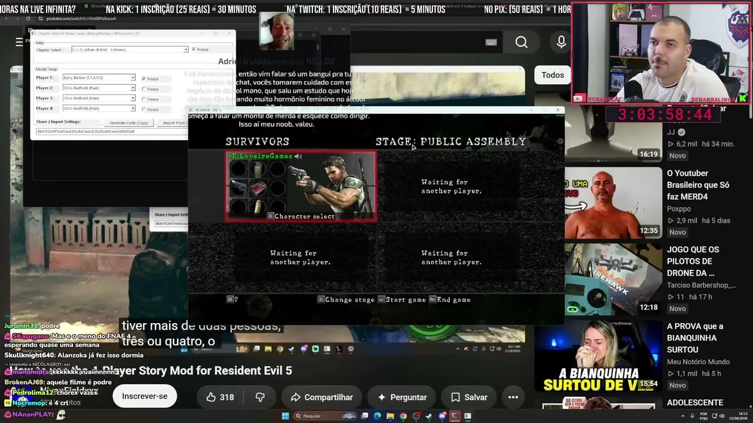Click the 'STAGE: PUBLIC ASSEMBLY' heading
Screen dimensions: 753x423
tap(451, 142)
